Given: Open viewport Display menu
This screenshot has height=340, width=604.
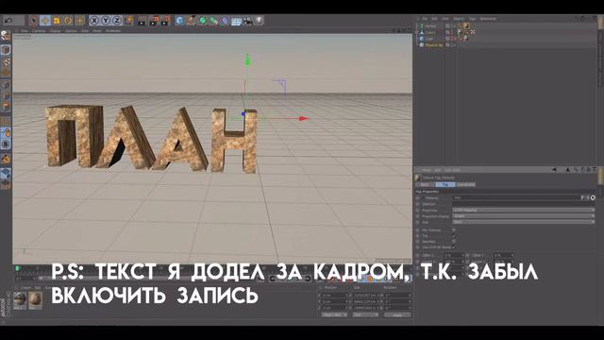Looking at the screenshot, I should point(55,30).
